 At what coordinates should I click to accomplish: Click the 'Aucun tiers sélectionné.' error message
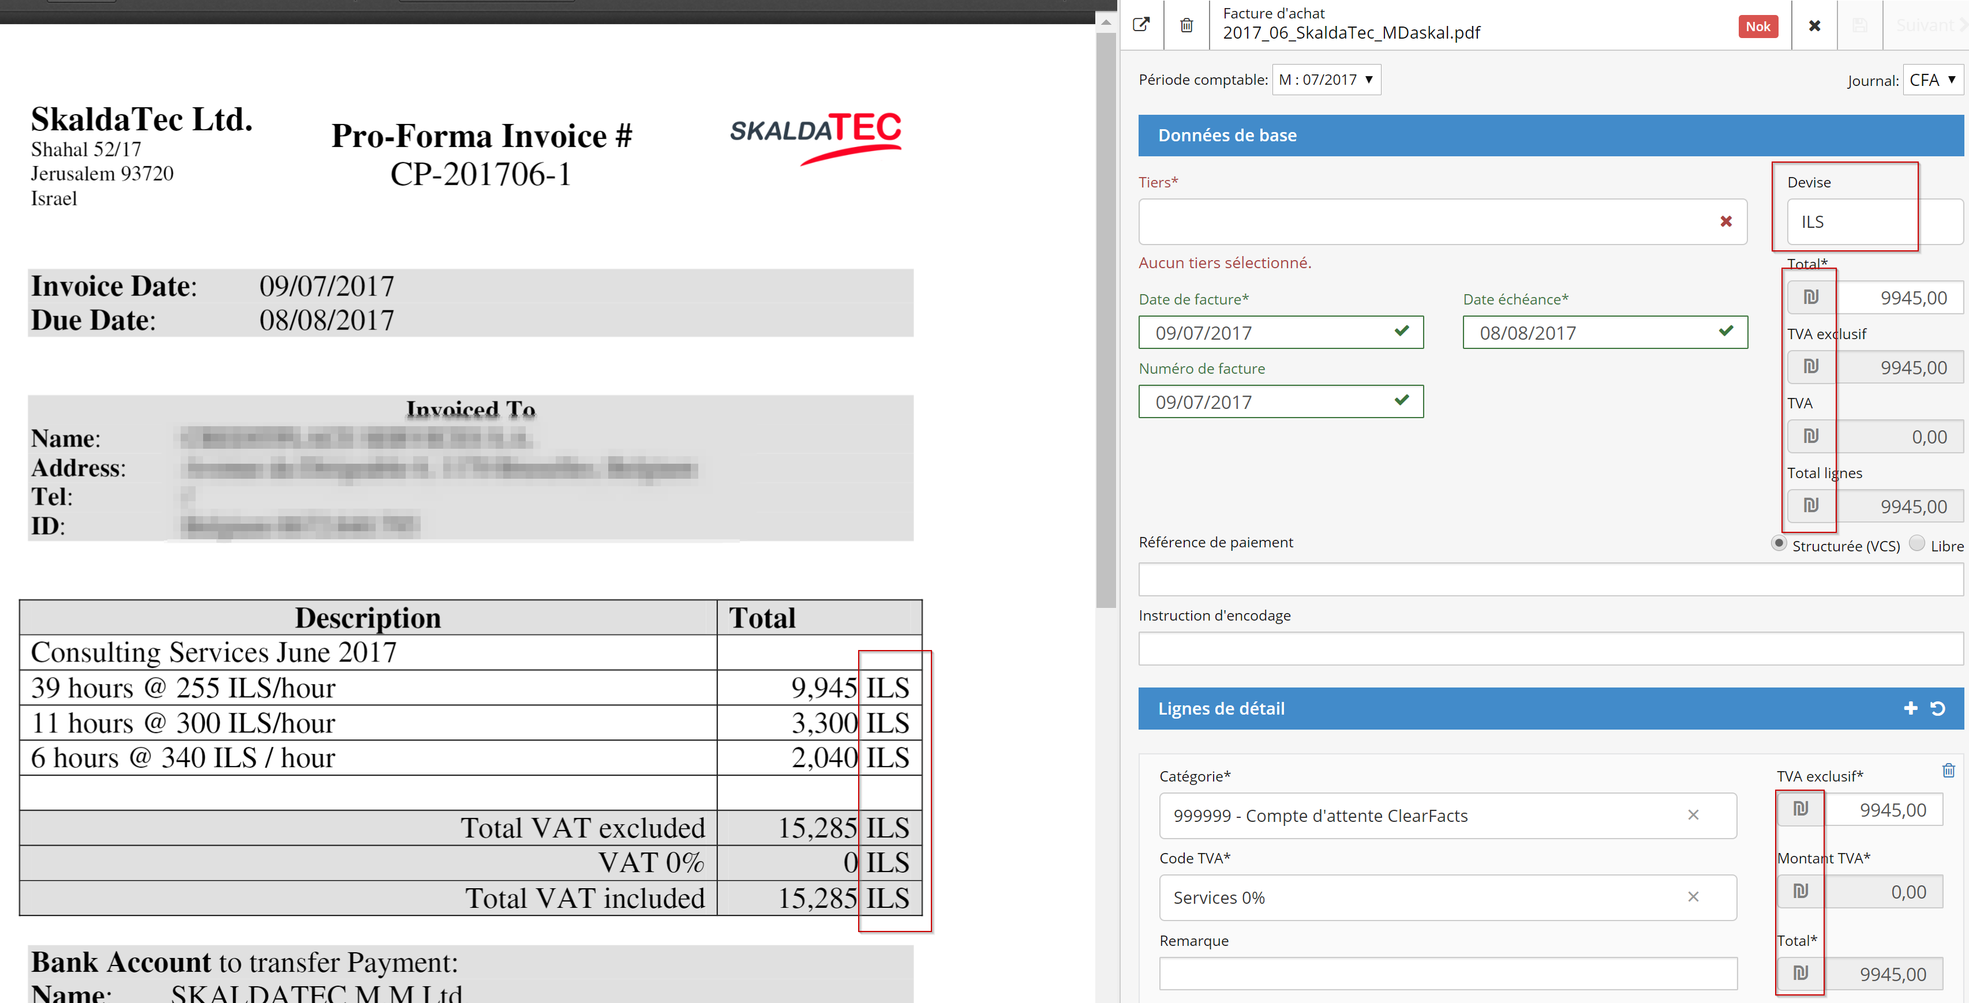tap(1225, 263)
